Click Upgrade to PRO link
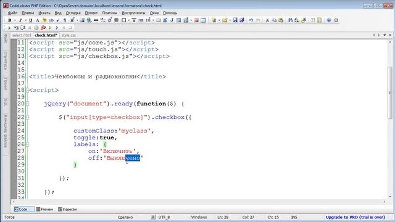Image resolution: width=395 pixels, height=222 pixels. point(355,217)
